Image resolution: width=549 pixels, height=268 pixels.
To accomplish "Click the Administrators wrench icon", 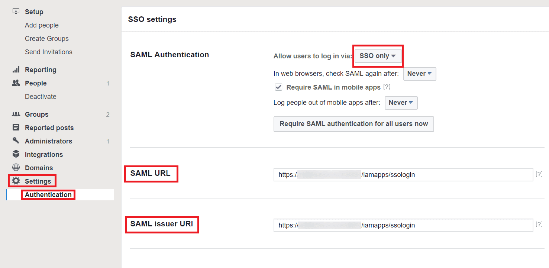I will pyautogui.click(x=16, y=141).
